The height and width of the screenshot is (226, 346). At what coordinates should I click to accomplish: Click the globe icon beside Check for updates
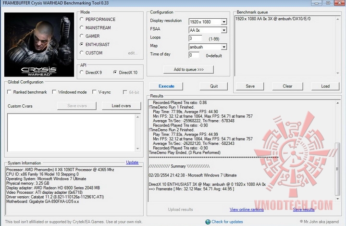point(208,222)
